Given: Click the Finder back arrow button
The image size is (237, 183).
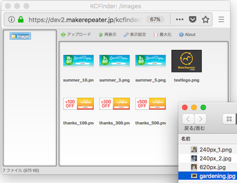Looking at the screenshot, I should (188, 119).
